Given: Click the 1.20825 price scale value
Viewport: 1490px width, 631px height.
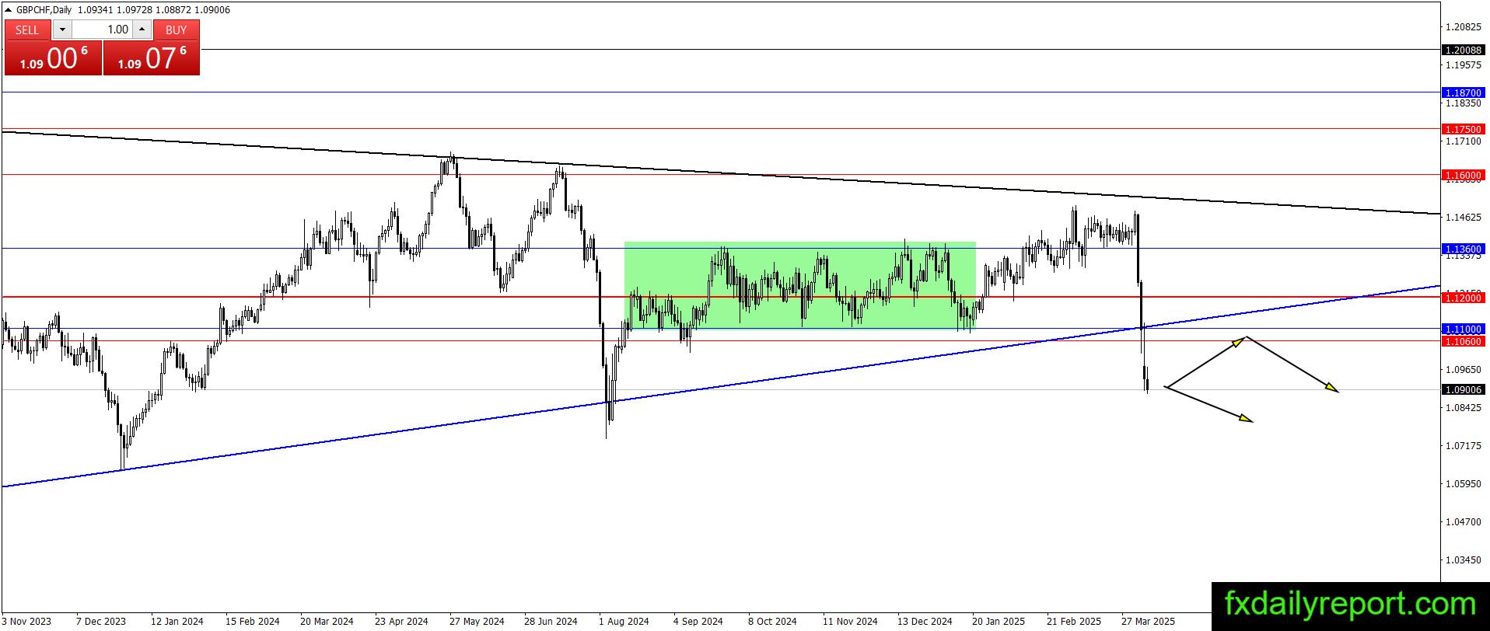Looking at the screenshot, I should coord(1463,27).
